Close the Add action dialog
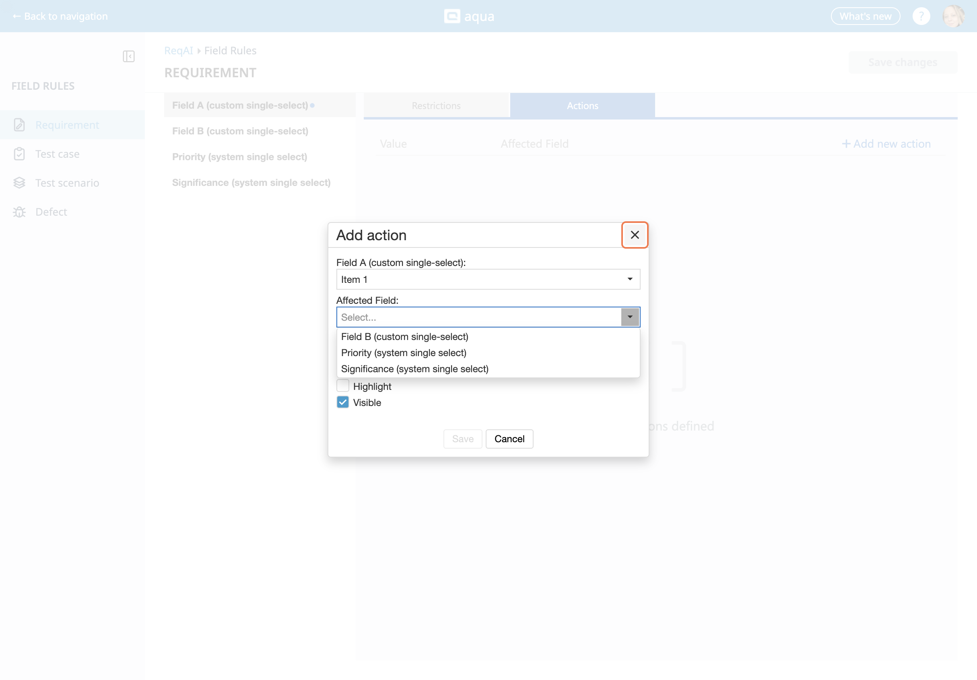This screenshot has width=977, height=680. (x=634, y=235)
